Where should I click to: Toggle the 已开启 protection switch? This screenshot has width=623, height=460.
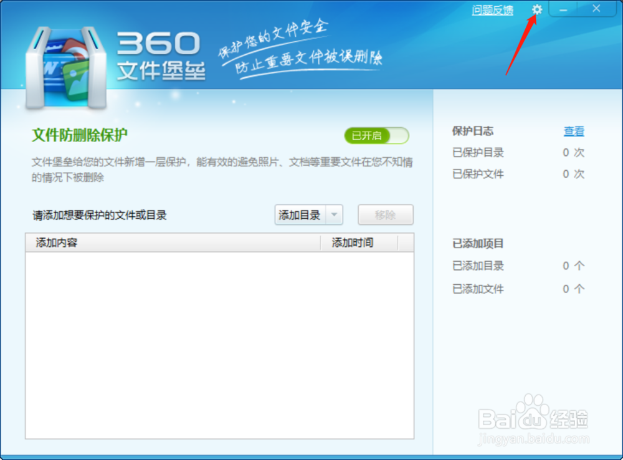click(x=376, y=136)
